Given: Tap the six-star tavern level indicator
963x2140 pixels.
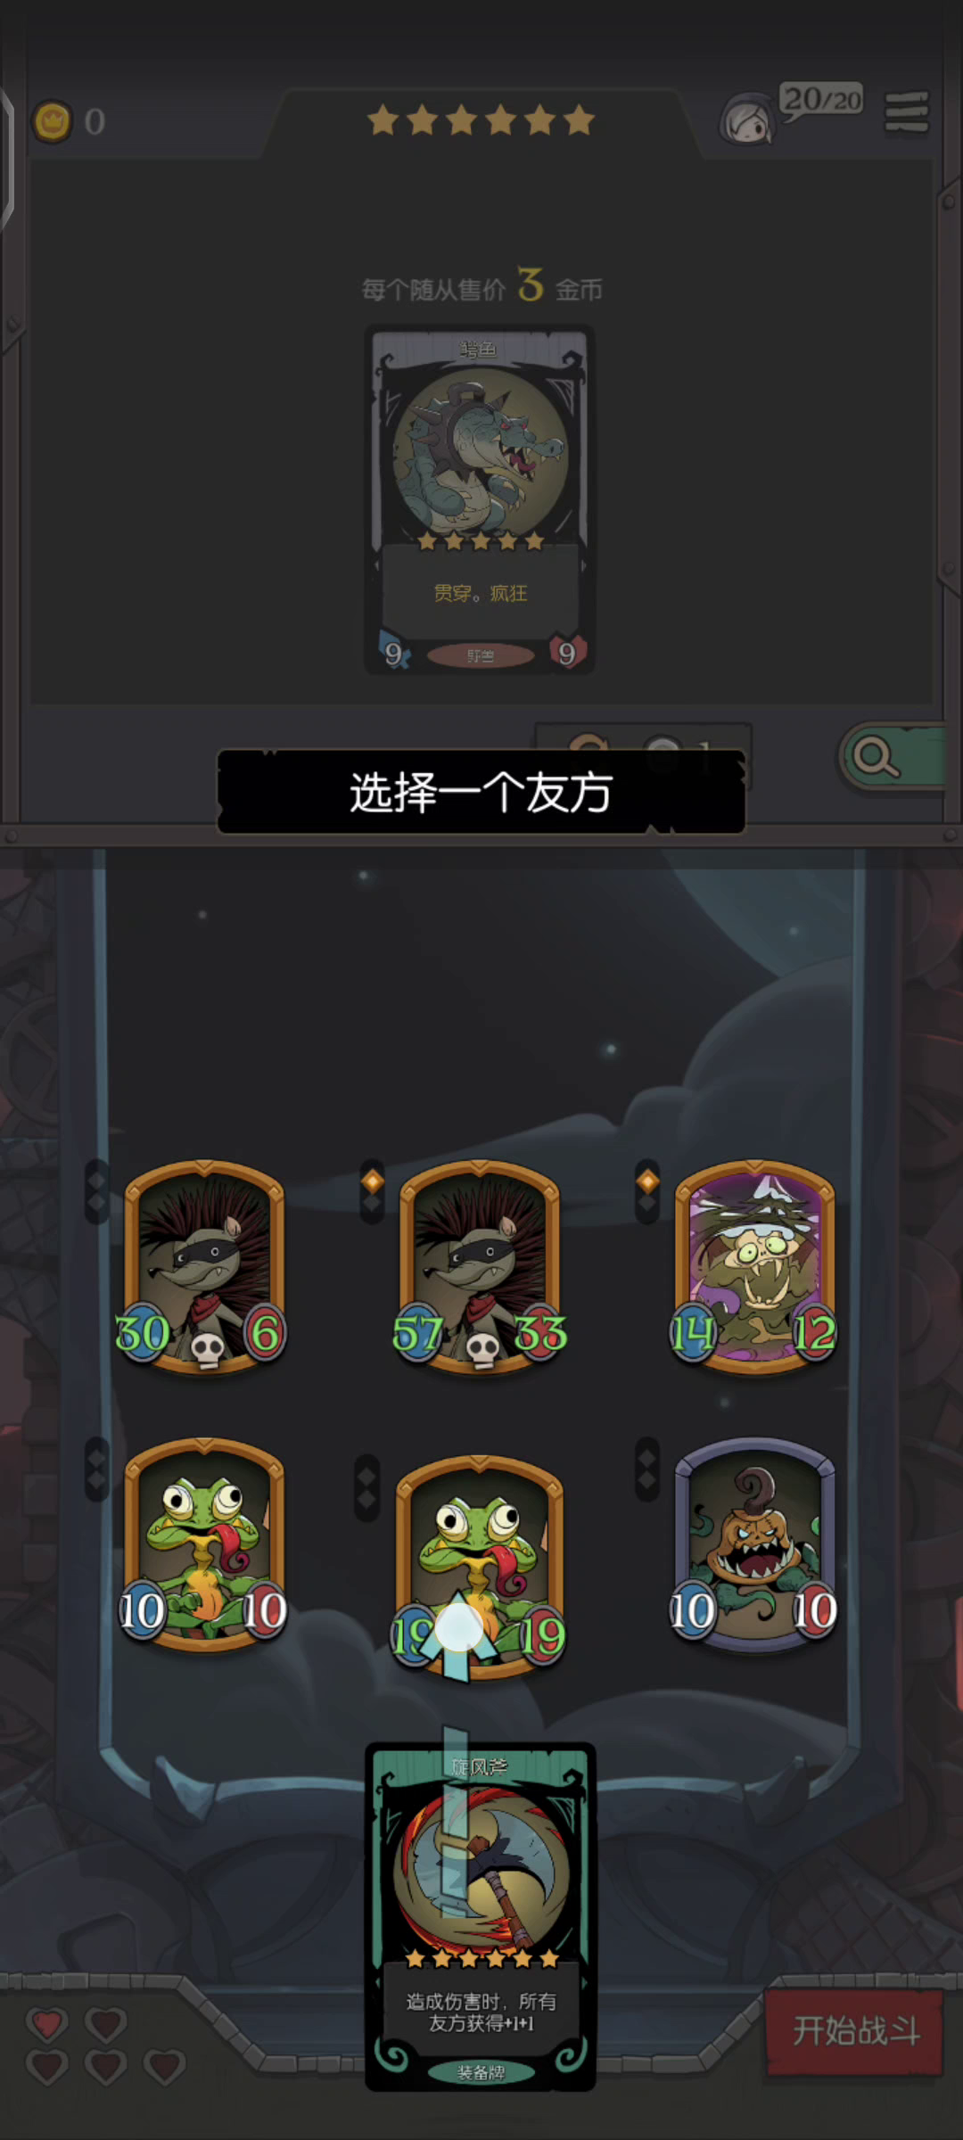Looking at the screenshot, I should coord(481,119).
